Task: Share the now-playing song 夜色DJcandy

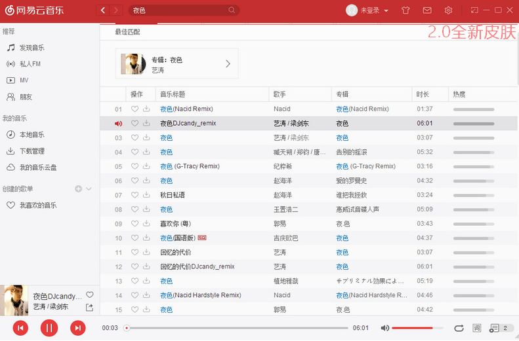Action: pos(90,307)
